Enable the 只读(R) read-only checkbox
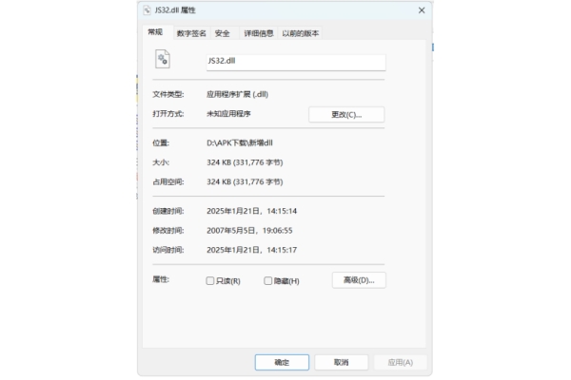 click(x=210, y=281)
